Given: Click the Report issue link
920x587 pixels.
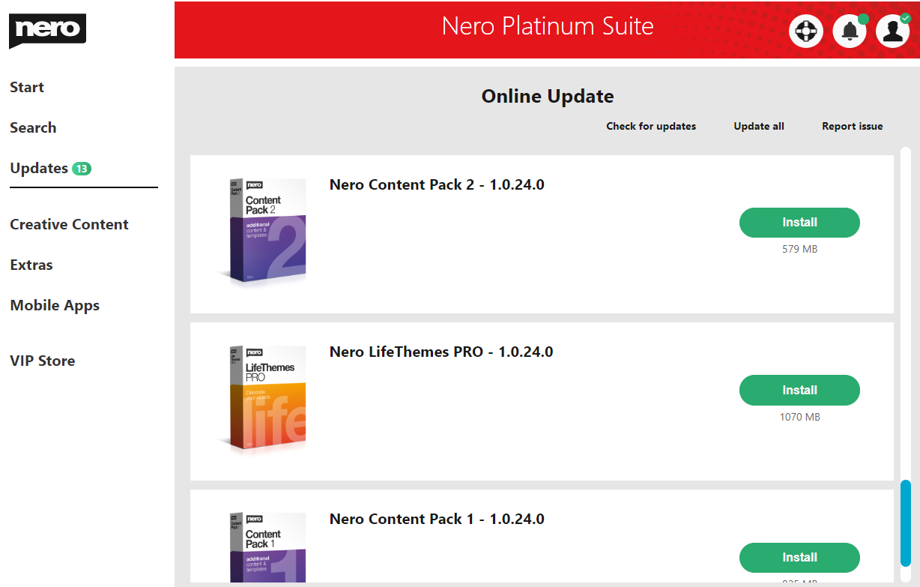Looking at the screenshot, I should click(x=853, y=126).
